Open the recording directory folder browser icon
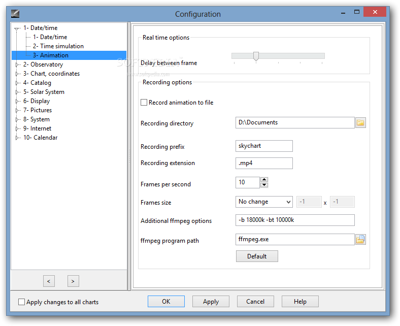 [360, 123]
